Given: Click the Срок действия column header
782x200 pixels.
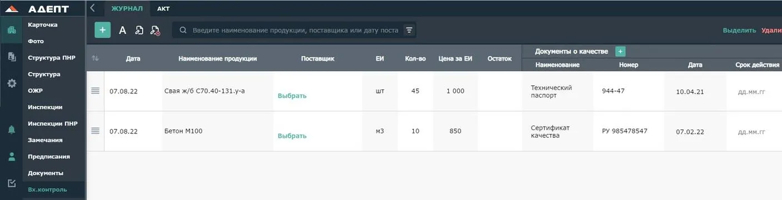Looking at the screenshot, I should pyautogui.click(x=757, y=65).
